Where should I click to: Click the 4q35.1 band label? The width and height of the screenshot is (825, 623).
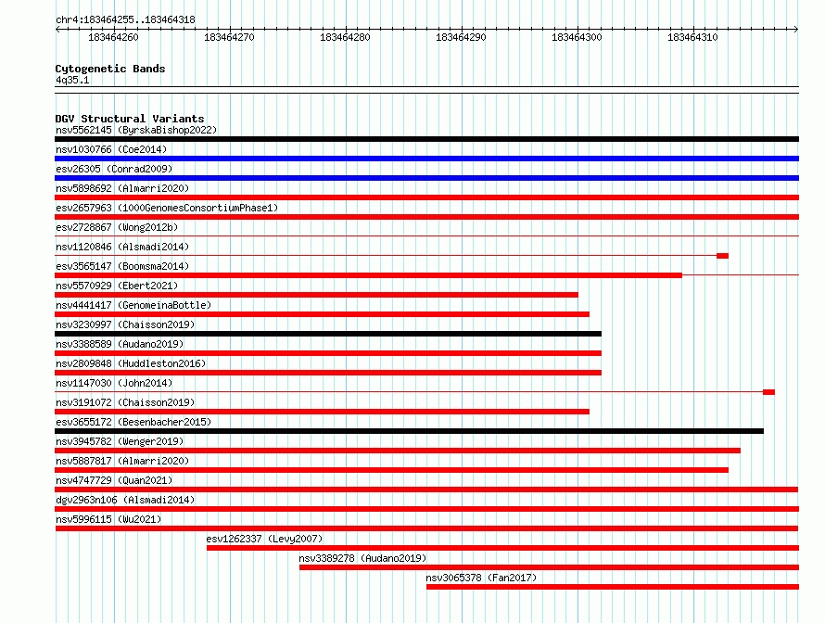72,80
